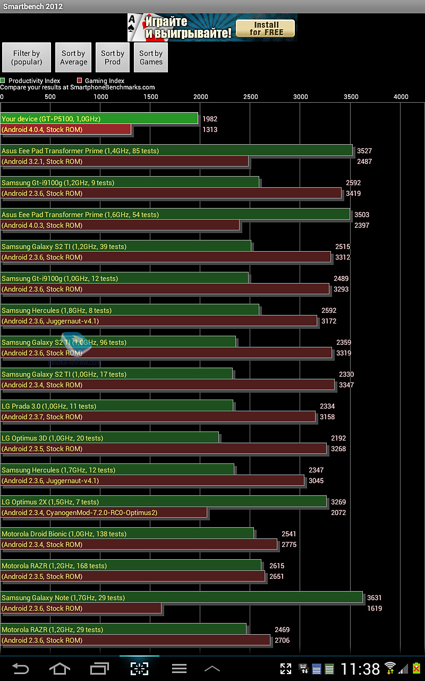Screen dimensions: 425x681
Task: Select Samsung Gt-i9100g 1,2GHz 9 tests bar
Action: click(x=130, y=182)
